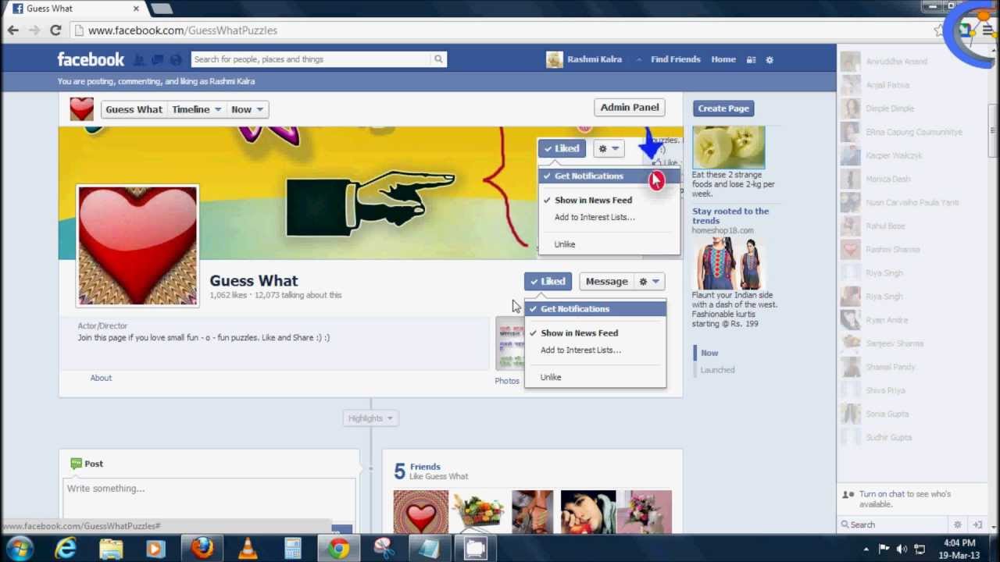
Task: Open gear dropdown next to Message button
Action: click(x=649, y=282)
